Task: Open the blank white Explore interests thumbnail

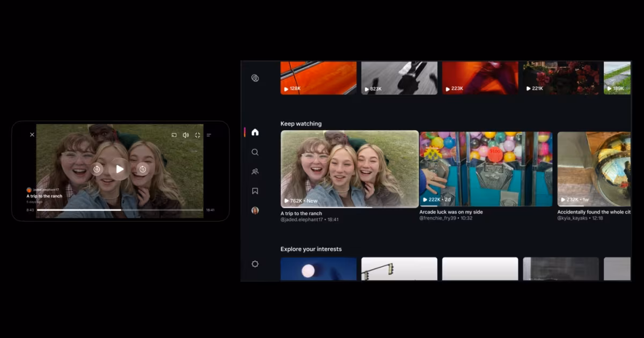Action: pyautogui.click(x=480, y=269)
